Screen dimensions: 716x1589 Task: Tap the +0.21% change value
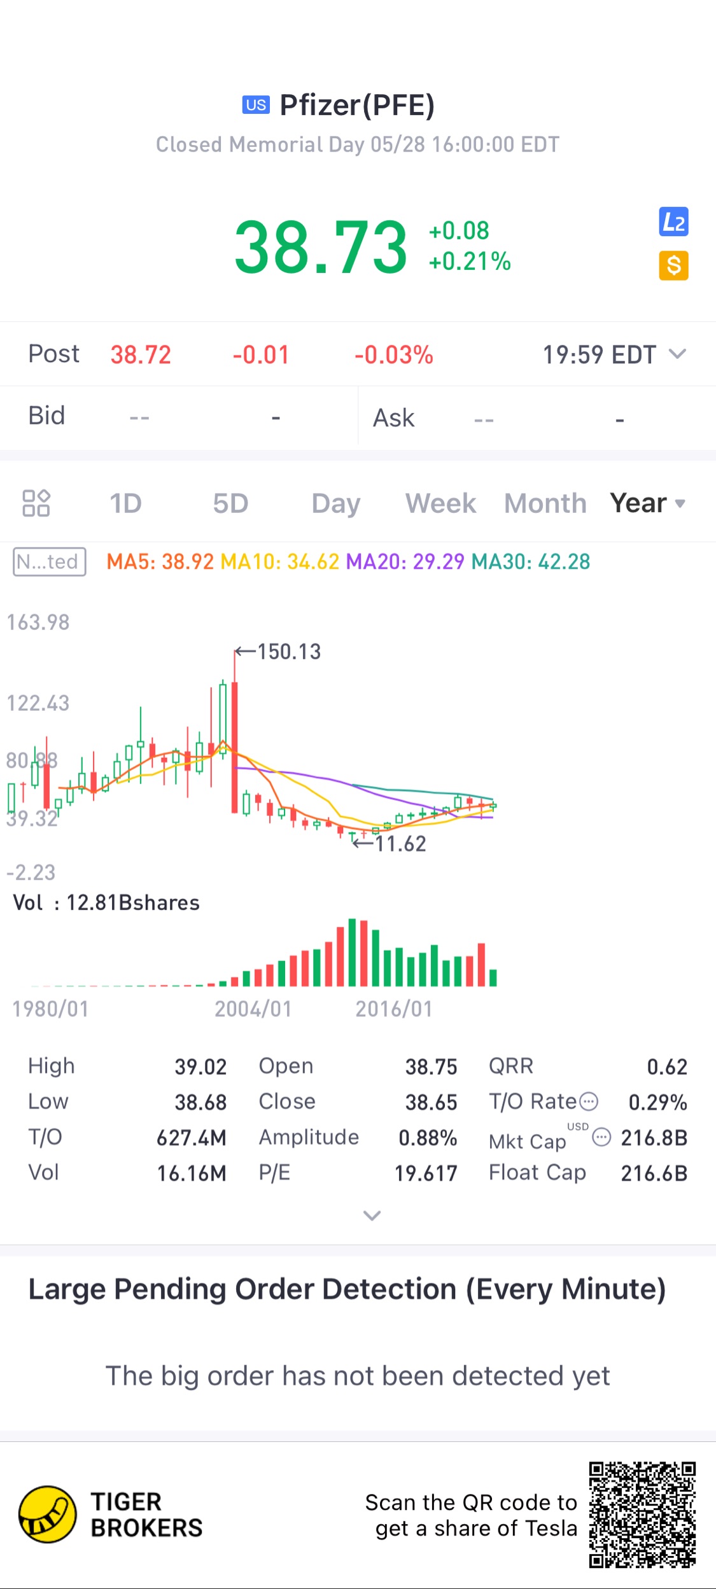pos(470,262)
